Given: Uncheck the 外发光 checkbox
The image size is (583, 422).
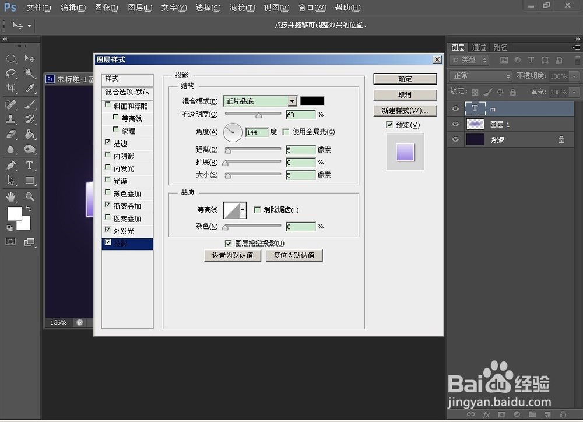Looking at the screenshot, I should 108,230.
